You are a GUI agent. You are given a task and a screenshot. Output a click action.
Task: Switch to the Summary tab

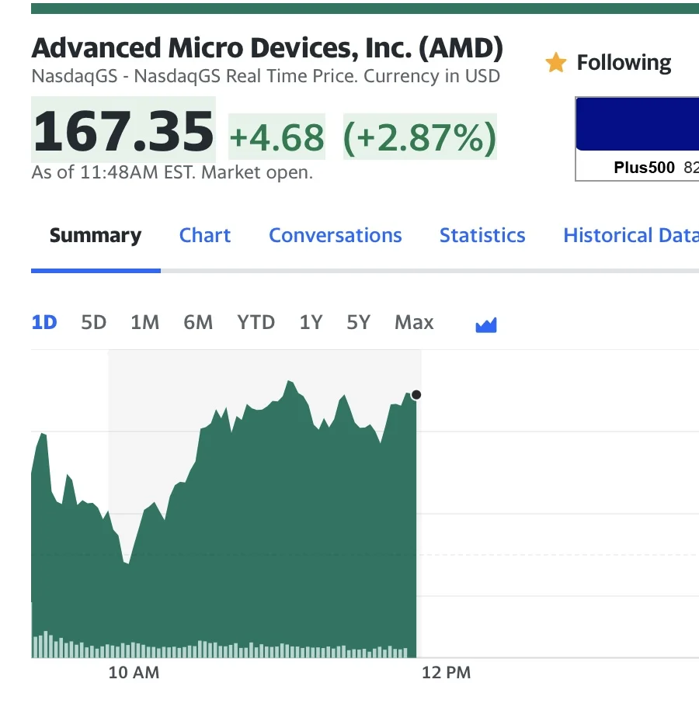point(96,236)
